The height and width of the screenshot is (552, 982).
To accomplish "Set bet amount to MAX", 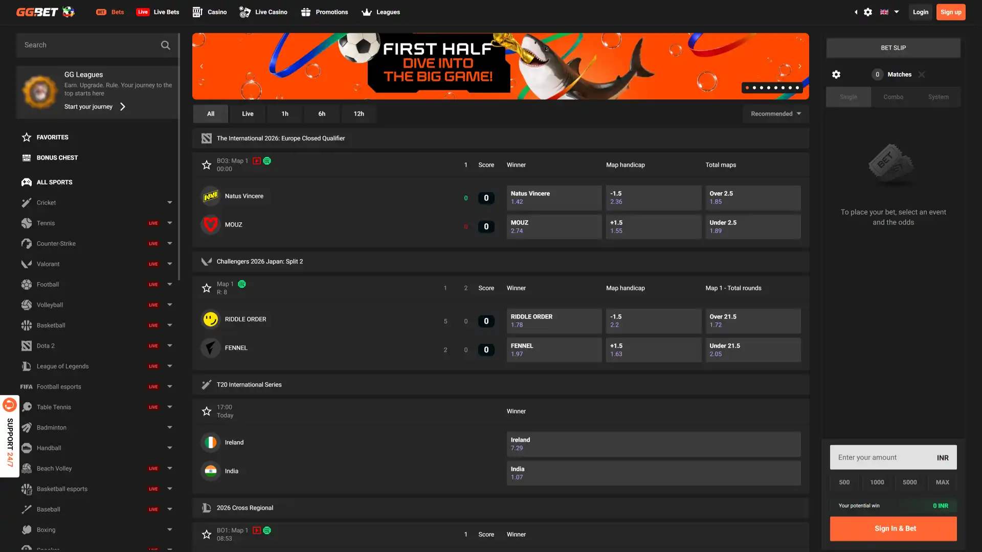I will point(942,482).
